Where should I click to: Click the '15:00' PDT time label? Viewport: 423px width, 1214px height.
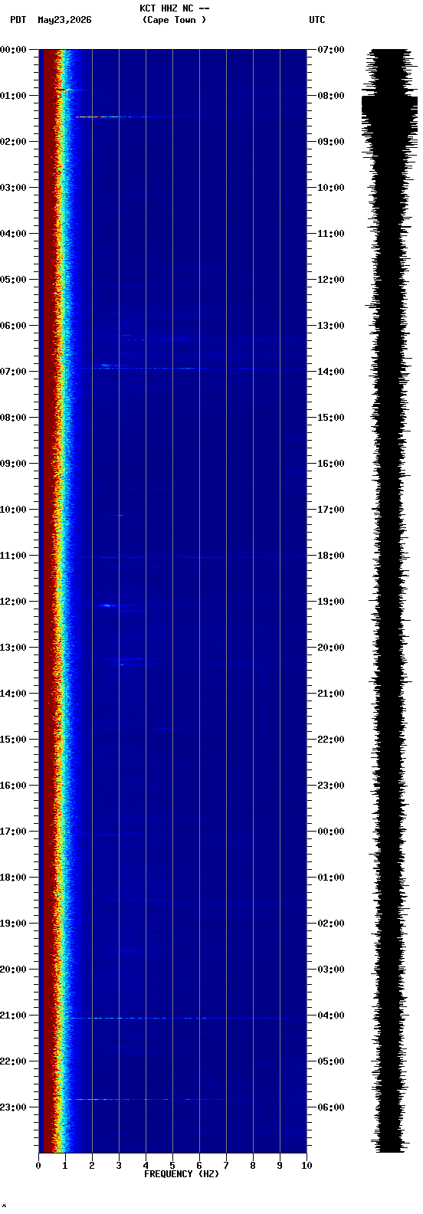coord(13,740)
